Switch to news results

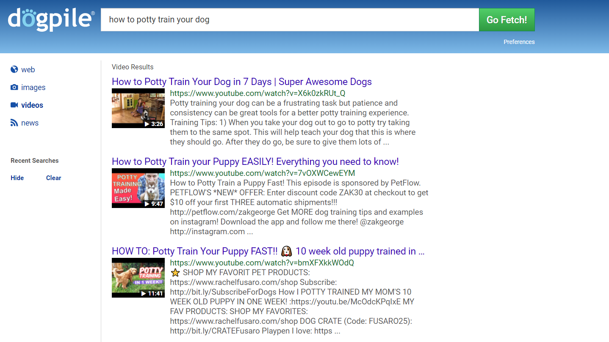pos(30,123)
